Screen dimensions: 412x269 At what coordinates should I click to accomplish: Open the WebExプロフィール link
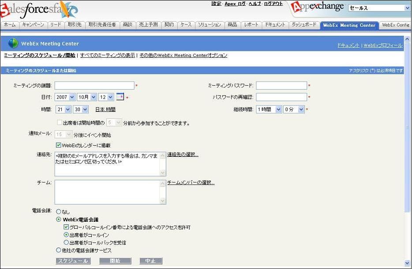click(383, 45)
